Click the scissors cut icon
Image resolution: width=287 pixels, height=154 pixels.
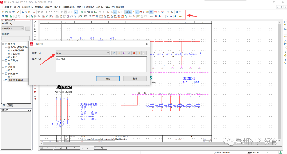coord(23,12)
